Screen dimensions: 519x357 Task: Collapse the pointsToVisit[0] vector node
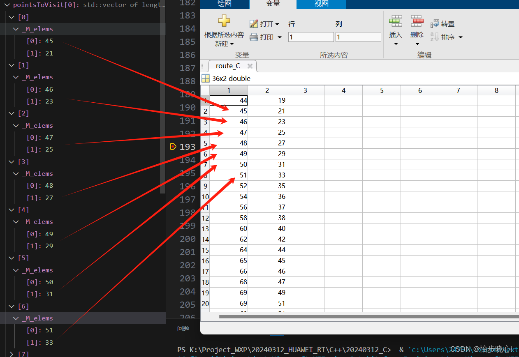[7, 5]
